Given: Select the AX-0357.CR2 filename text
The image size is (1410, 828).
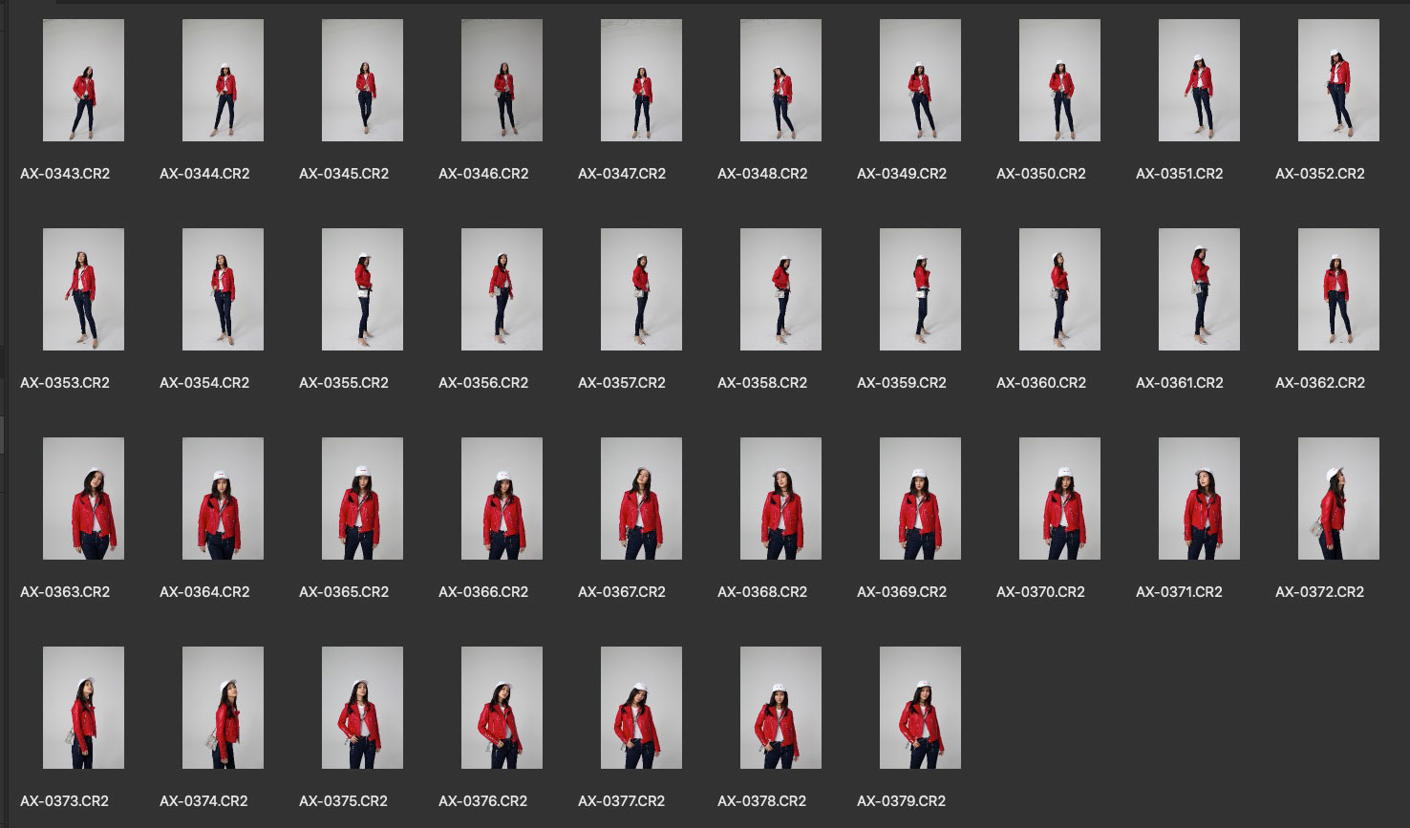Looking at the screenshot, I should [622, 383].
